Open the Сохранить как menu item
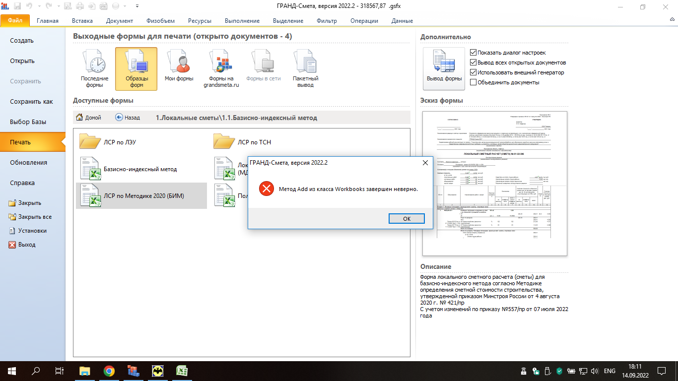The height and width of the screenshot is (381, 678). pos(31,102)
